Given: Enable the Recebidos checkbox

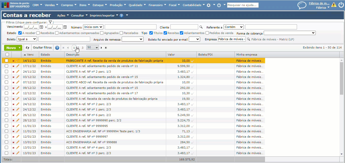Looking at the screenshot, I should [38, 33].
